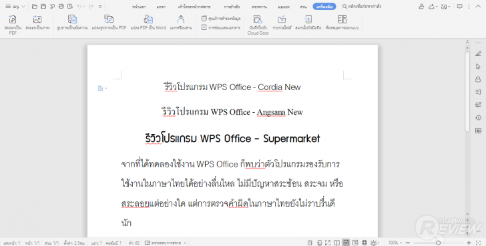Open the history clock icon in right sidebar

click(x=478, y=117)
